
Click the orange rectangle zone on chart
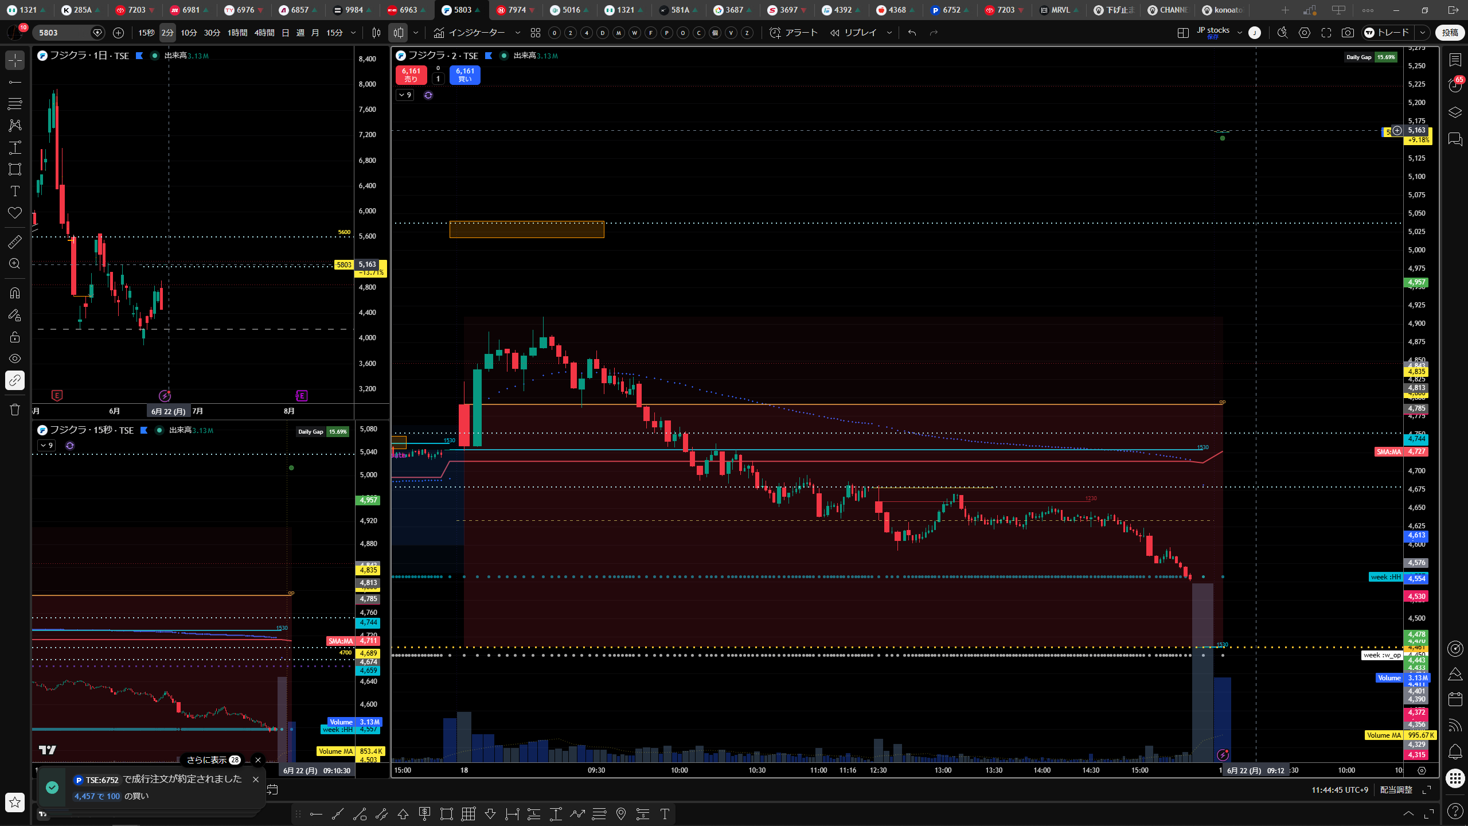tap(526, 229)
